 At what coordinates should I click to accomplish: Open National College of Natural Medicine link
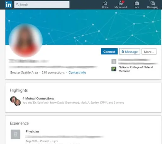[136, 69]
